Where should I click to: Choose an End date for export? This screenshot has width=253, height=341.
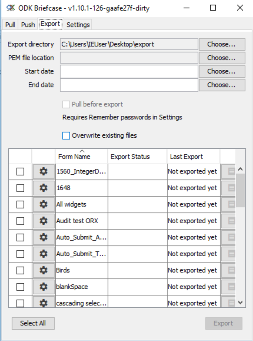point(221,86)
